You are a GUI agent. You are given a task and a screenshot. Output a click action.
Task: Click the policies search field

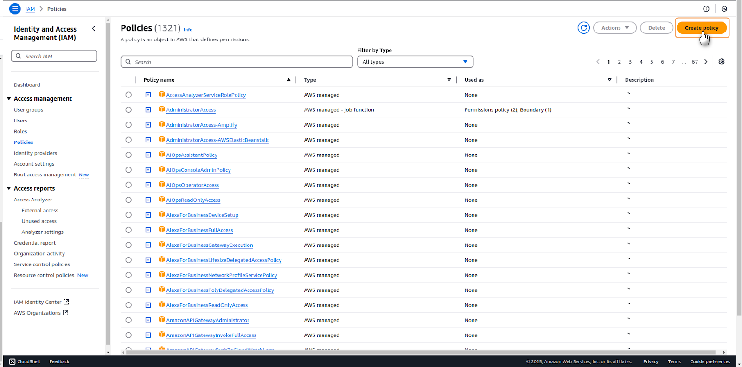(x=237, y=62)
